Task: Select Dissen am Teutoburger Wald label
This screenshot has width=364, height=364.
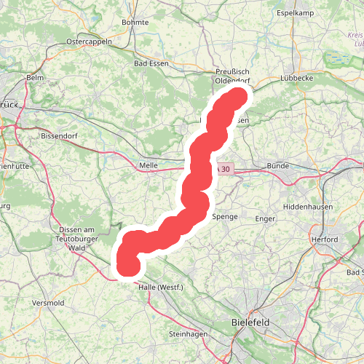Action: tap(76, 239)
